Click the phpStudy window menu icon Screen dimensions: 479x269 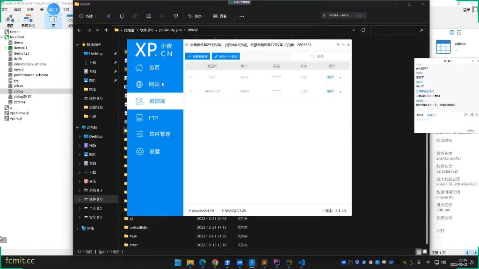click(338, 44)
